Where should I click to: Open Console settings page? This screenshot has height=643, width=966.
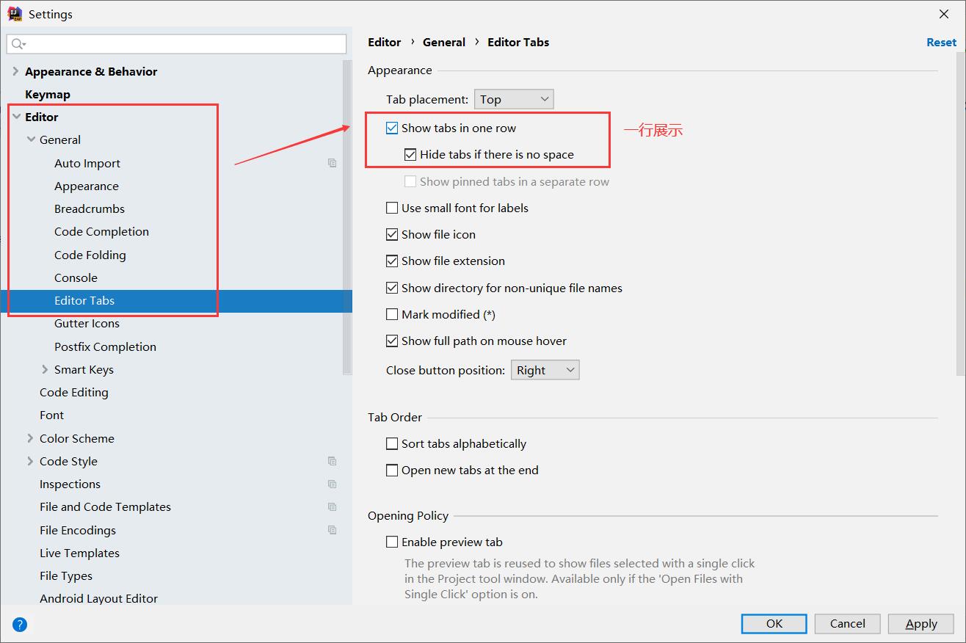pos(76,277)
